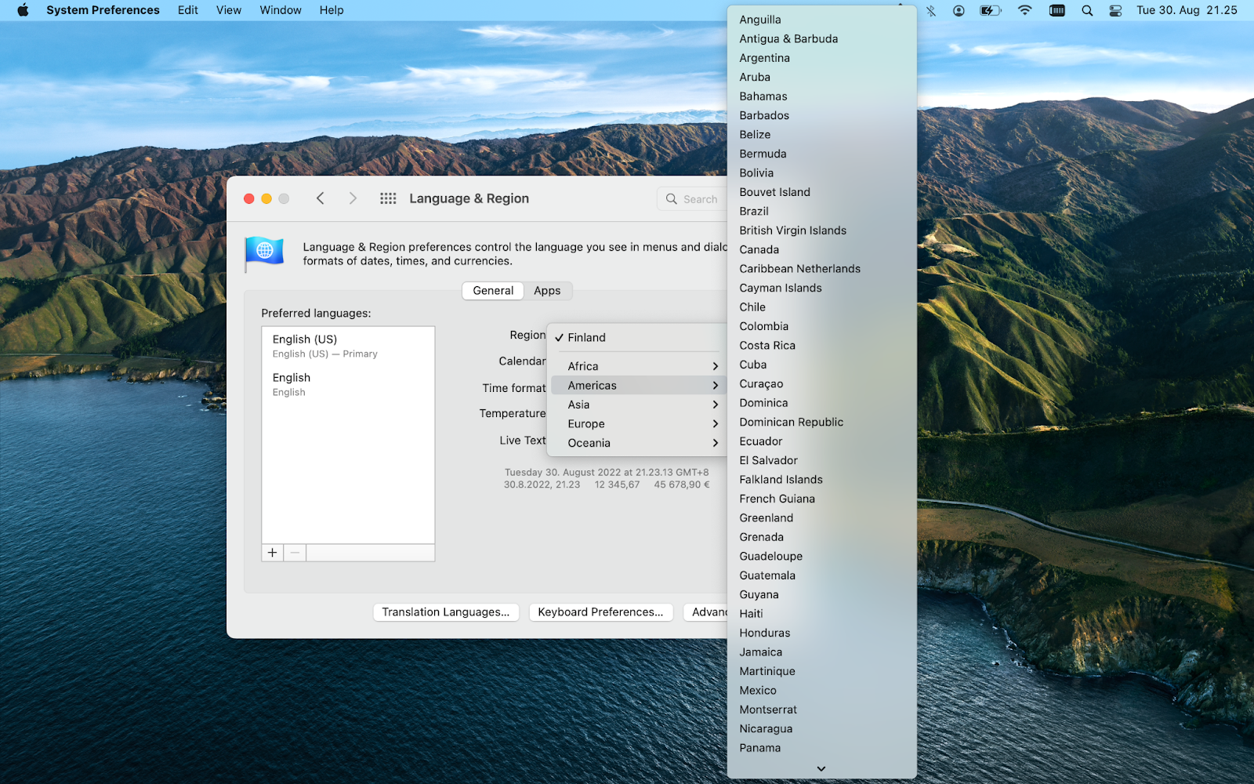The image size is (1254, 784).
Task: Switch to the Apps tab
Action: click(547, 290)
